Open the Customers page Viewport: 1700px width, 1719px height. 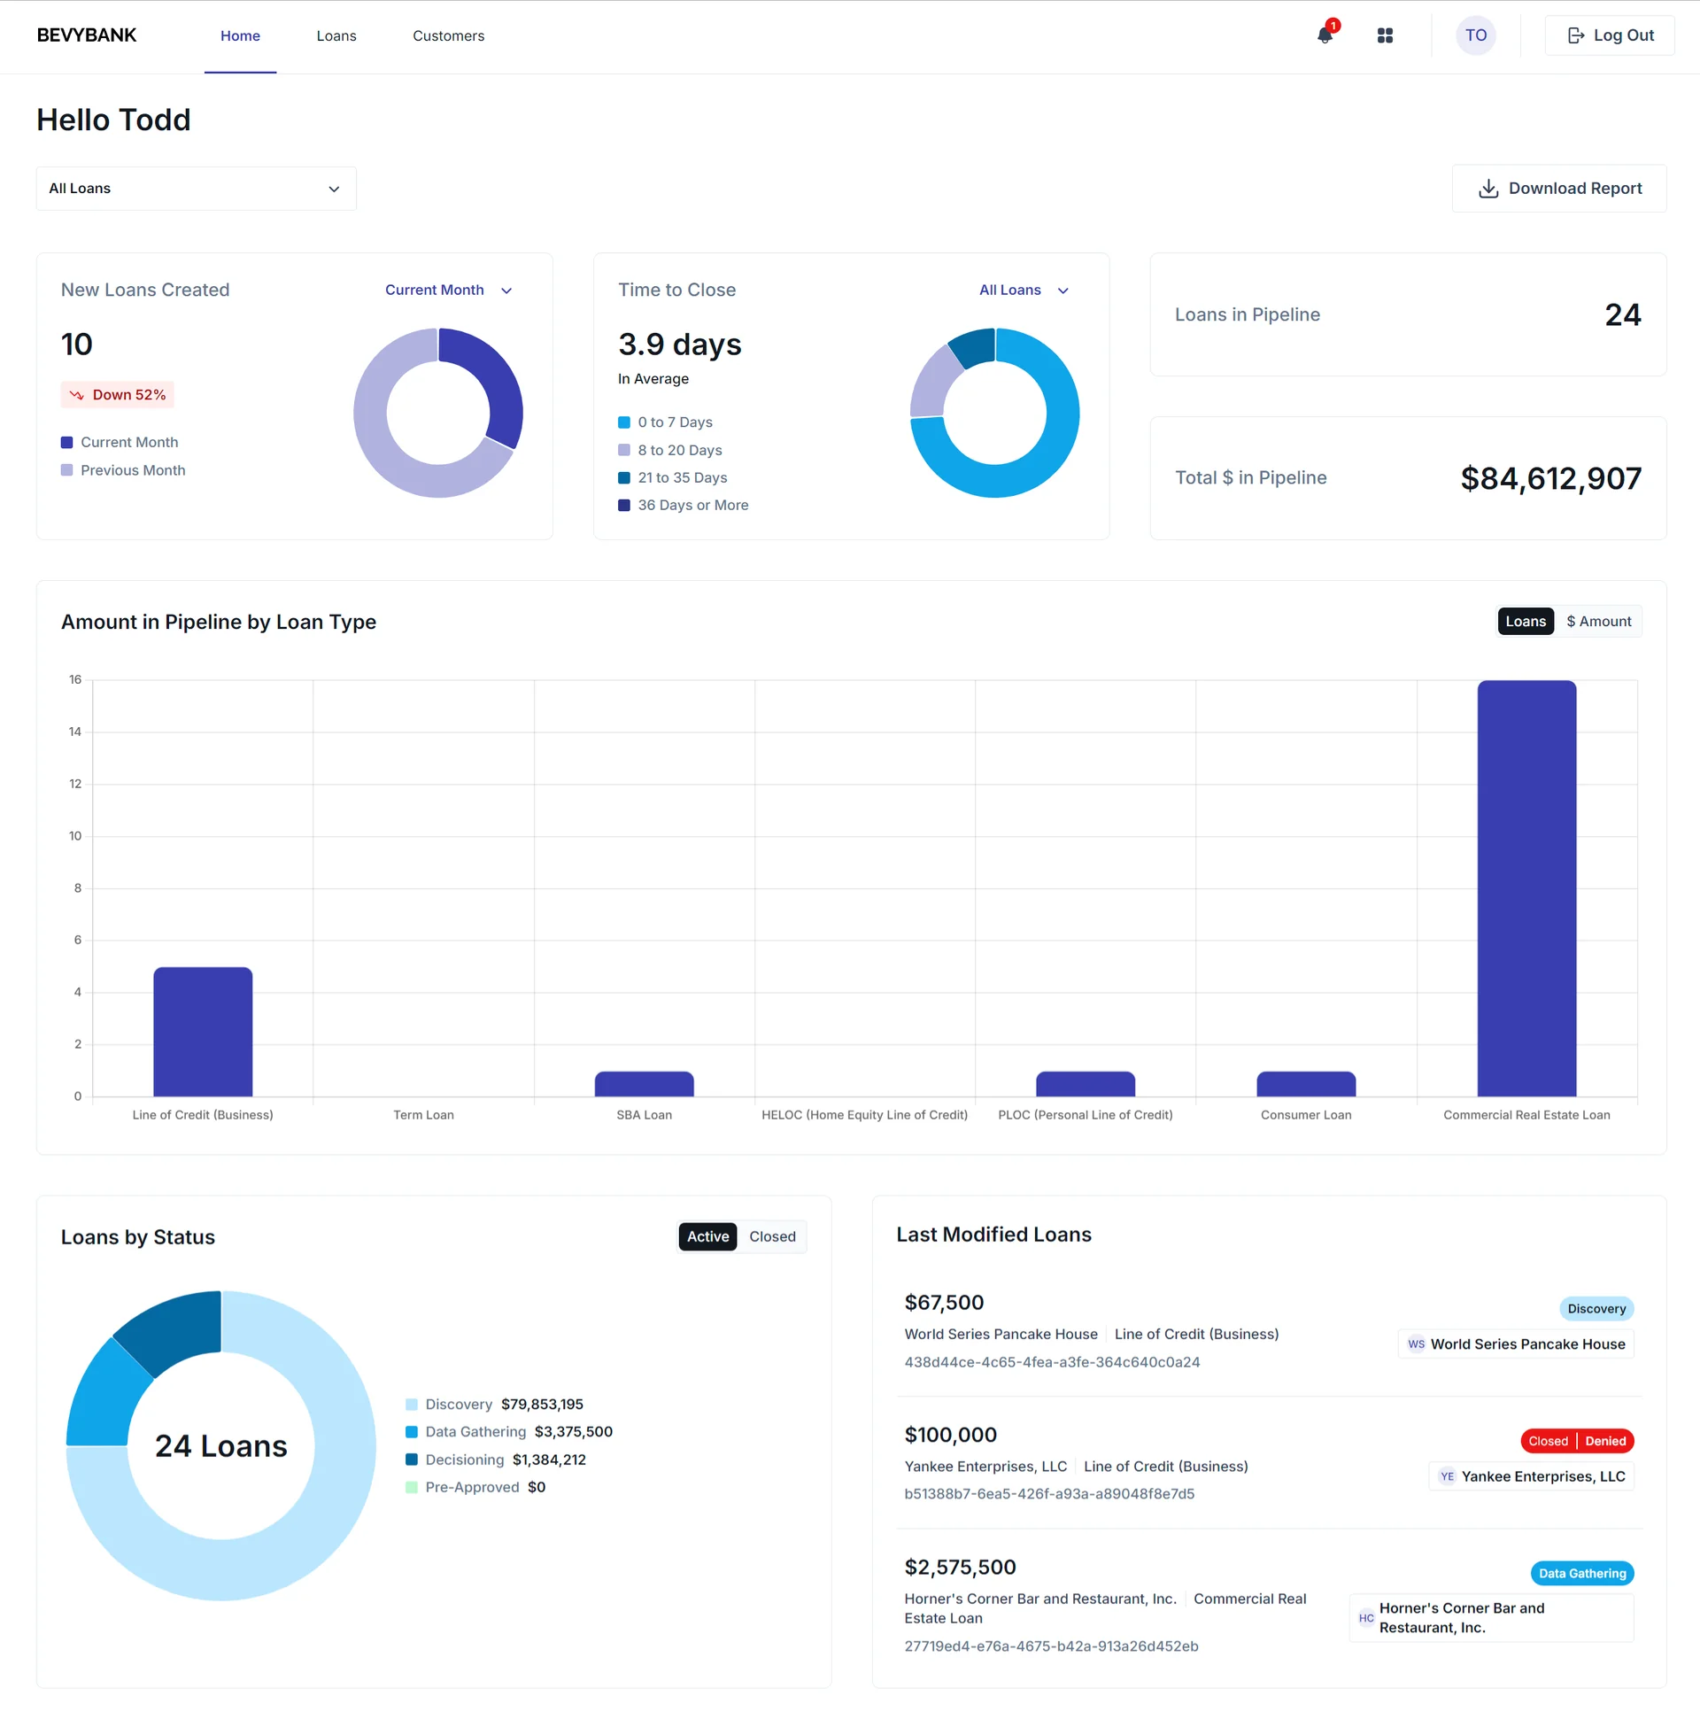(x=448, y=36)
